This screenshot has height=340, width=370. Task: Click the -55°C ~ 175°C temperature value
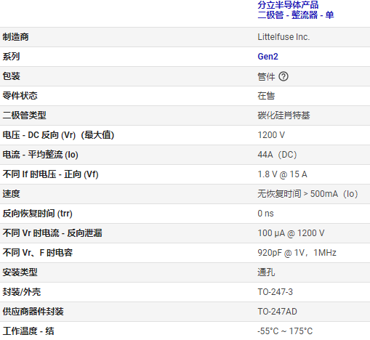(x=285, y=331)
